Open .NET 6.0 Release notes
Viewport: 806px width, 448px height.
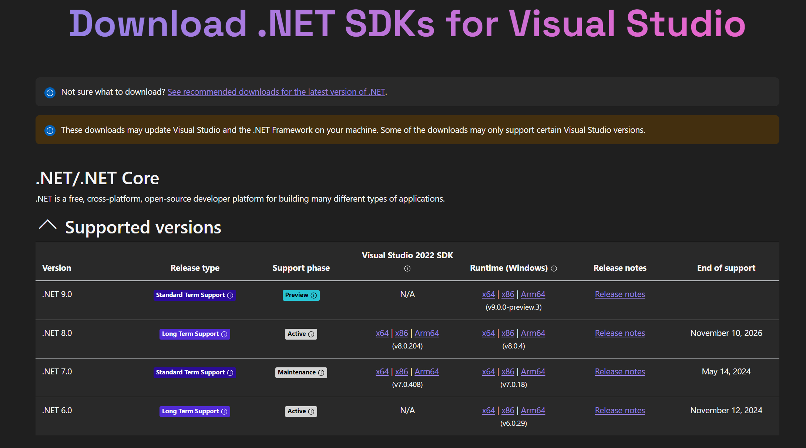pos(620,410)
